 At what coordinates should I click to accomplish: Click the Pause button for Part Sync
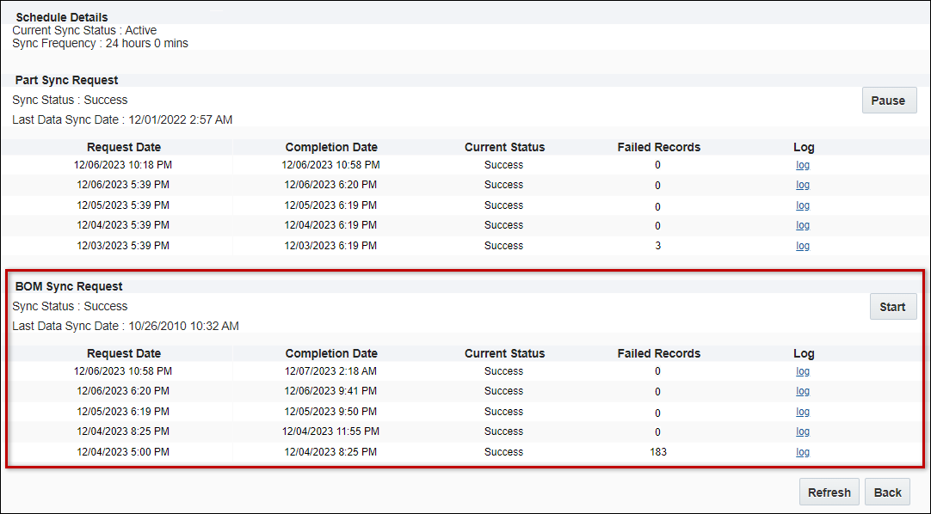[889, 100]
